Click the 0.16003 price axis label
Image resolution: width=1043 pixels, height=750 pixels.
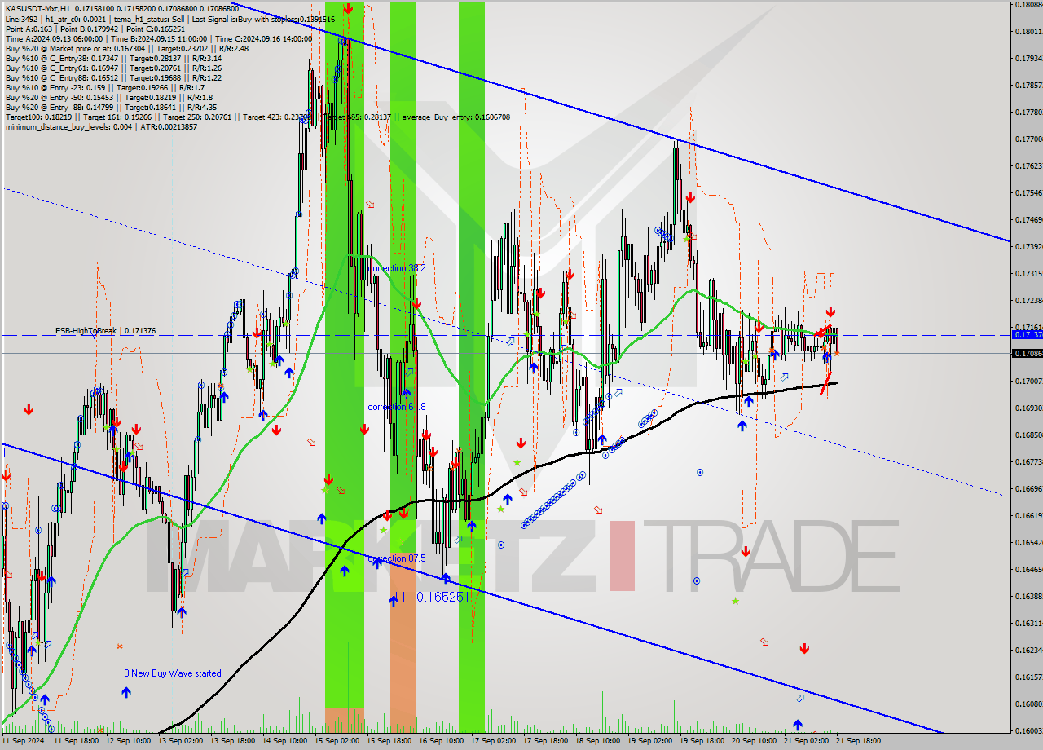1028,730
